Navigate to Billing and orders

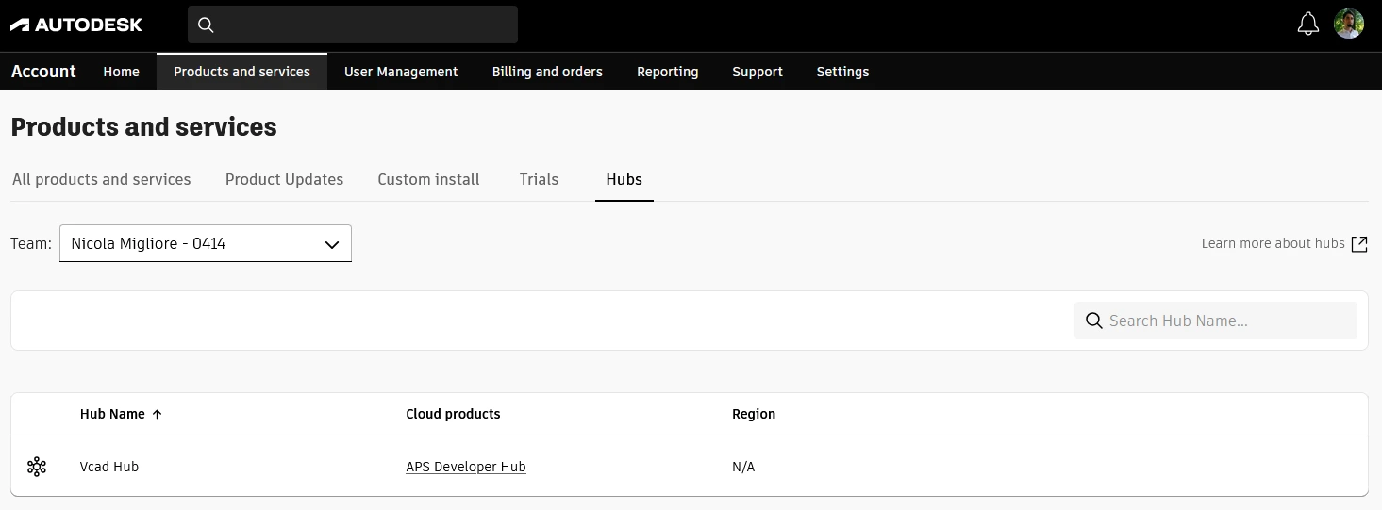tap(547, 72)
